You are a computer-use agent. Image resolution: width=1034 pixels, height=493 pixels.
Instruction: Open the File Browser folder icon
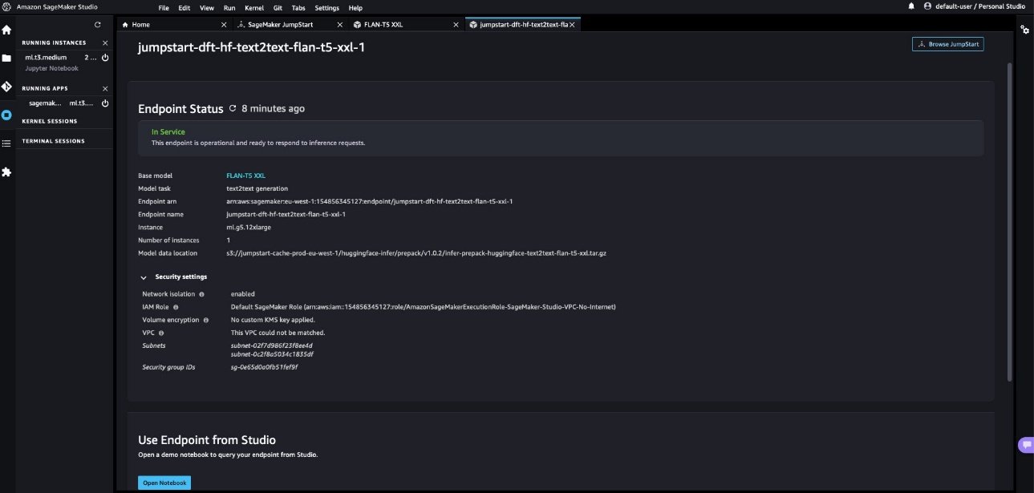[6, 59]
